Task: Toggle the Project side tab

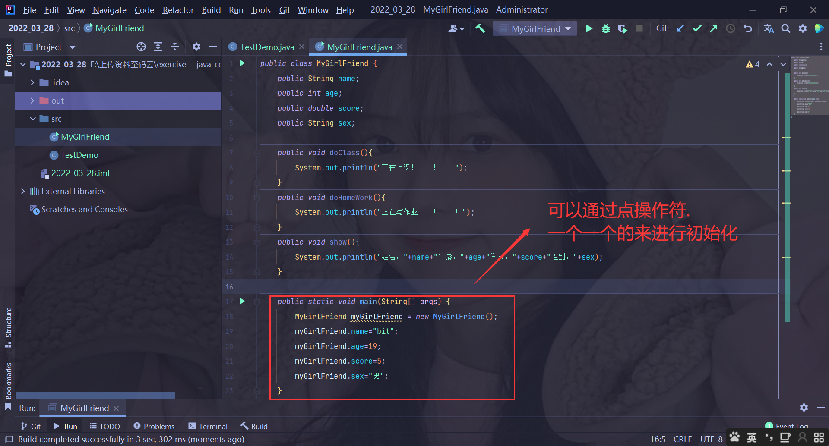Action: click(8, 60)
